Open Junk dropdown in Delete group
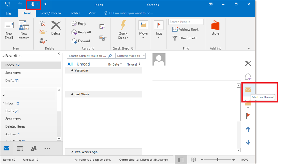 tap(43, 41)
